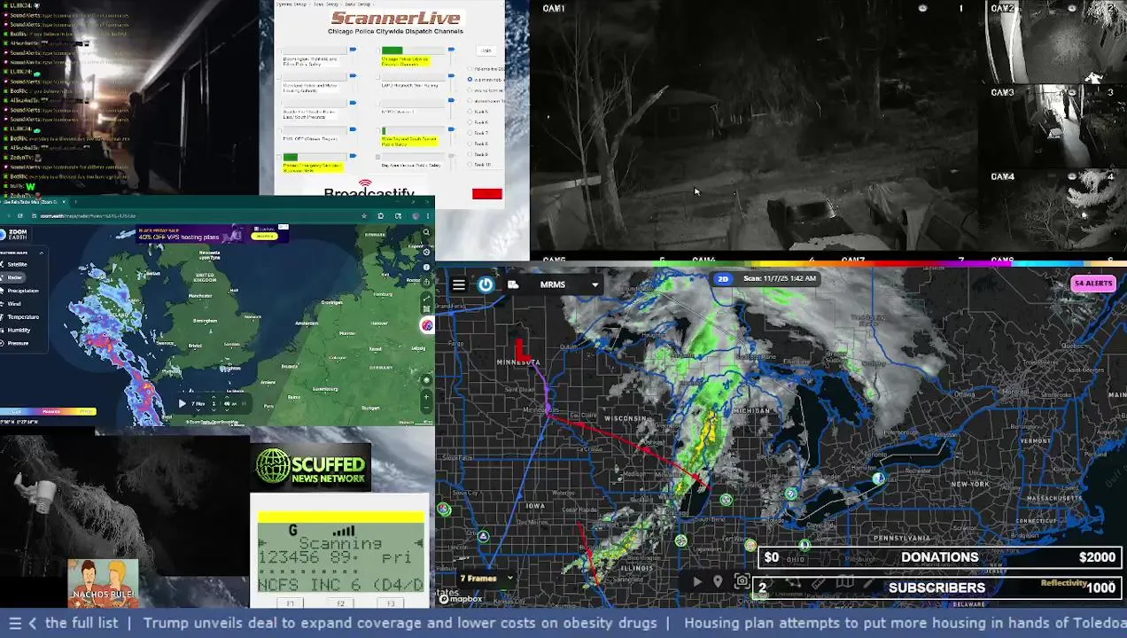Viewport: 1127px width, 638px height.
Task: Close the Zoom Earth browser tab
Action: 64,202
